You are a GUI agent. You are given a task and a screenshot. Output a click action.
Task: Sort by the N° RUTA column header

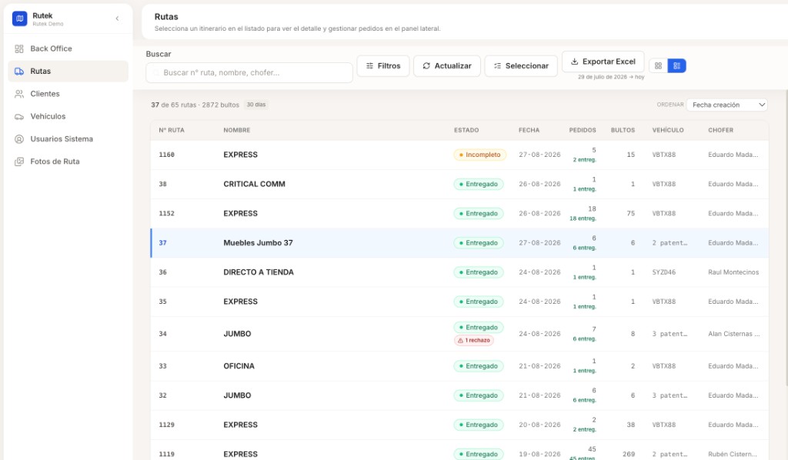click(172, 130)
